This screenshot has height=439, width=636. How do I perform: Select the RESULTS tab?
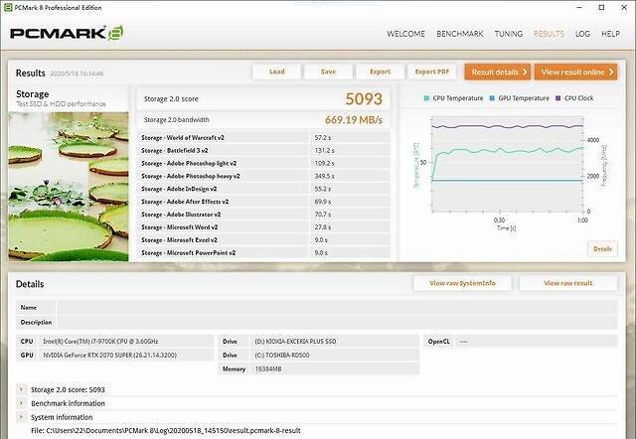(549, 34)
